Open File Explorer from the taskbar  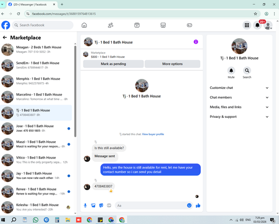click(x=68, y=220)
